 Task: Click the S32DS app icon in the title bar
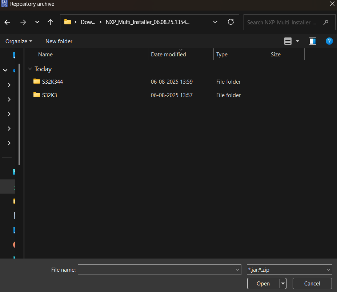click(x=4, y=4)
